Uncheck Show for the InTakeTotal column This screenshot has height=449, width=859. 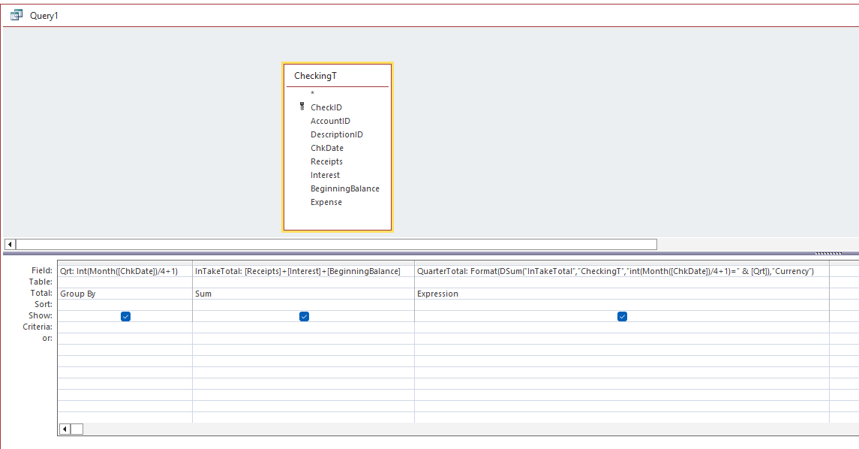(x=304, y=316)
